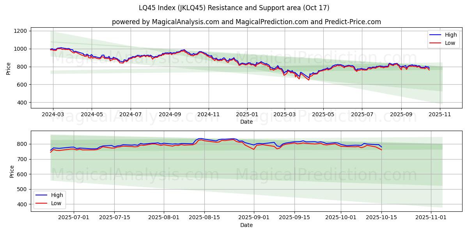The height and width of the screenshot is (234, 468).
Task: Click the Date x-axis label under bottom chart
Action: pyautogui.click(x=246, y=225)
